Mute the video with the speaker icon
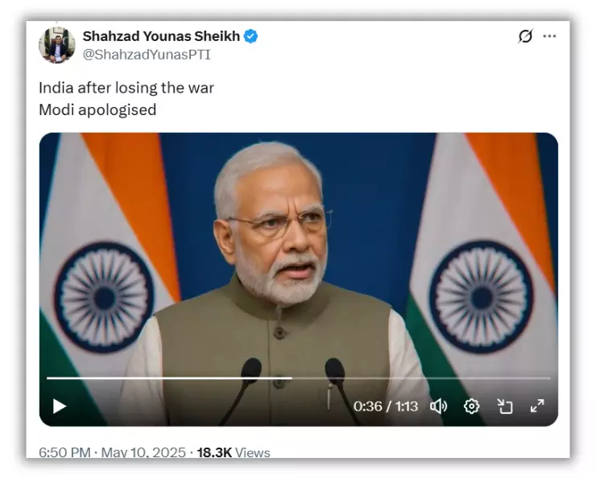Screen dimensions: 596x479 coord(438,406)
